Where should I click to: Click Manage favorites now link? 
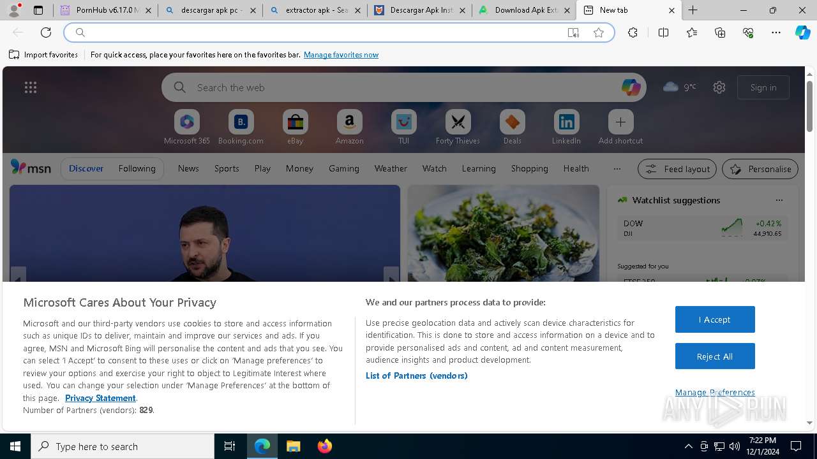[x=341, y=55]
